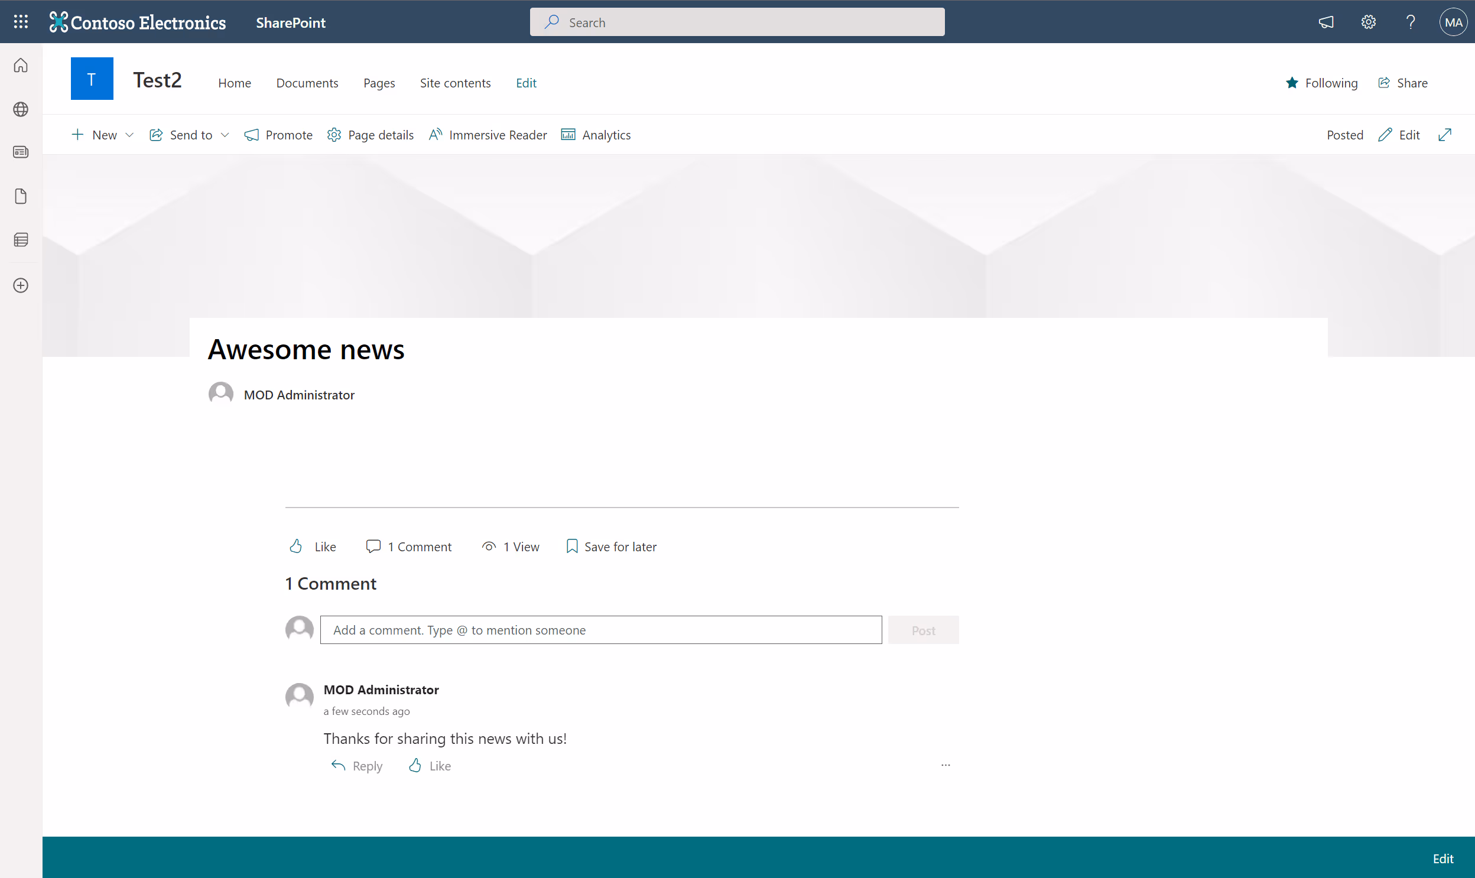Open the settings gear in header
The image size is (1475, 878).
click(x=1368, y=22)
